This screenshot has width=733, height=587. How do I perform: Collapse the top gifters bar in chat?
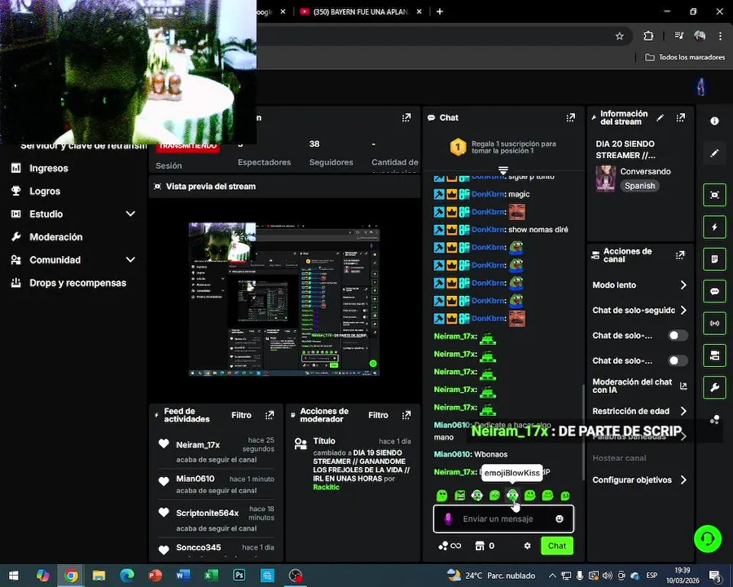tap(503, 170)
